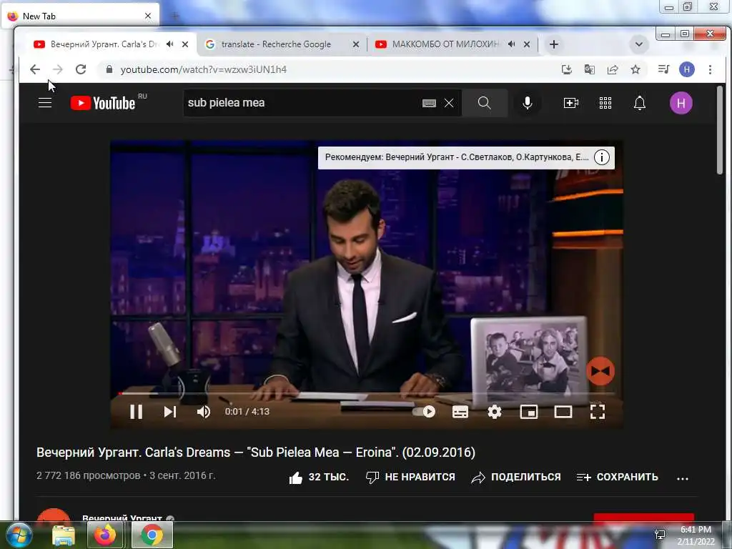This screenshot has height=549, width=732.
Task: Open the player settings gear
Action: [495, 411]
